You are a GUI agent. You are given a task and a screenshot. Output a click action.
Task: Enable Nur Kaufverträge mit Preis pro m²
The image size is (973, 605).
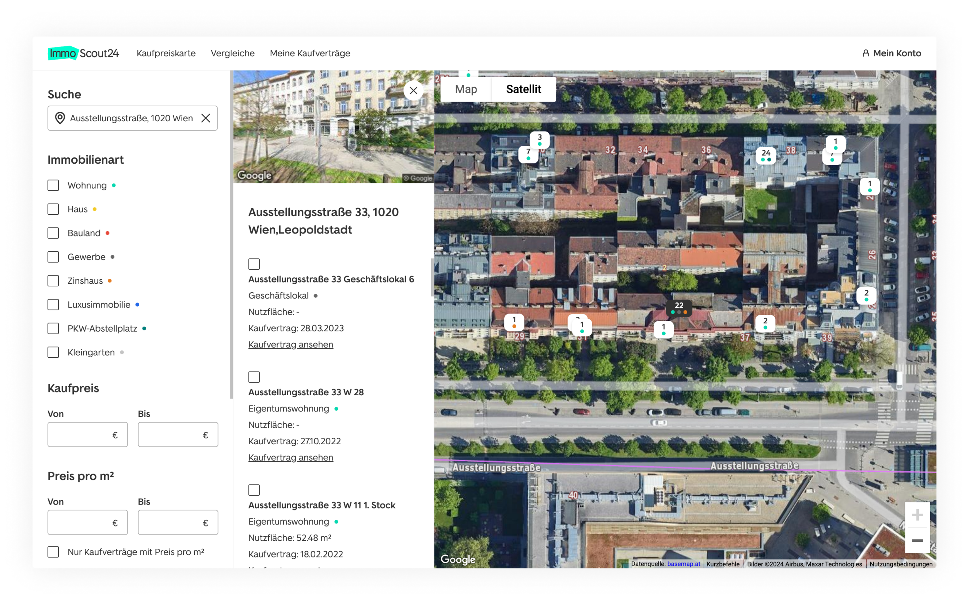point(53,552)
